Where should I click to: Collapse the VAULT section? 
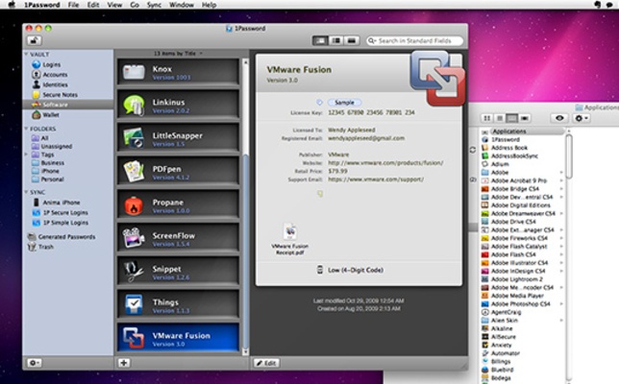click(26, 54)
